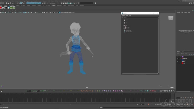Switch to the Rigging shelf tab
Image resolution: width=194 pixels, height=109 pixels.
28,6
